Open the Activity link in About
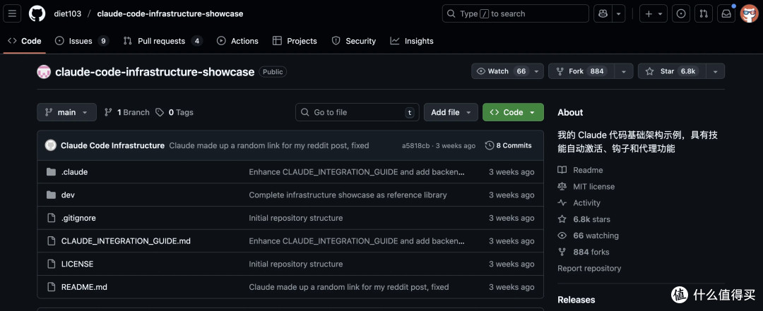 coord(579,202)
